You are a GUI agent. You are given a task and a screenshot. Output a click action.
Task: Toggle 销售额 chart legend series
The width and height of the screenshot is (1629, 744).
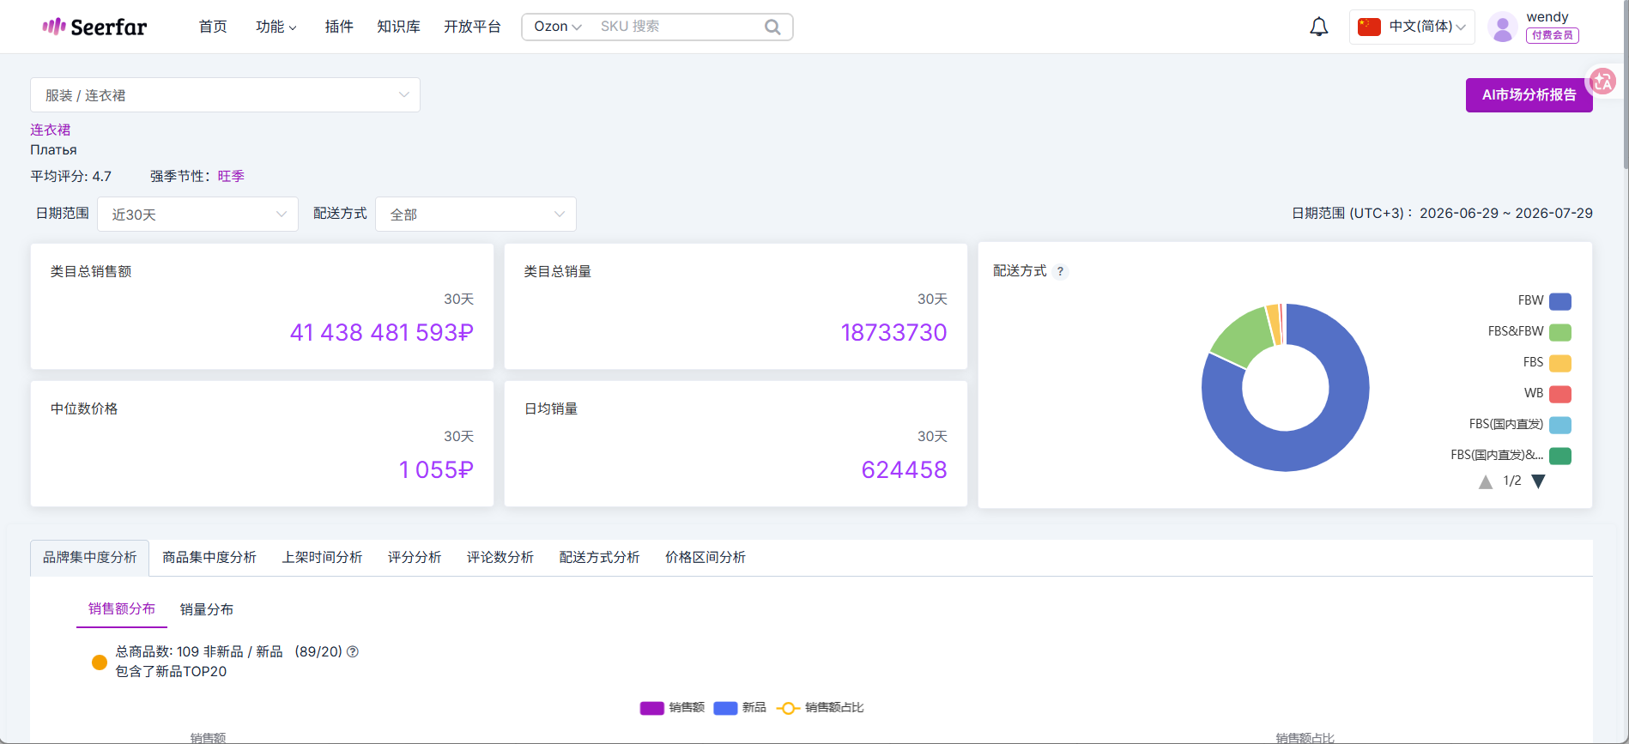coord(672,708)
